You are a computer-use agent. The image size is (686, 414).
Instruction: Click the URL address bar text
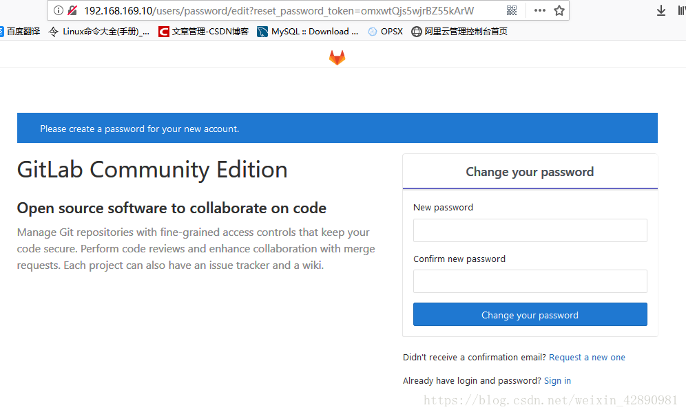tap(279, 10)
